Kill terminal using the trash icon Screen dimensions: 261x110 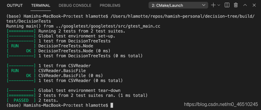[236, 5]
